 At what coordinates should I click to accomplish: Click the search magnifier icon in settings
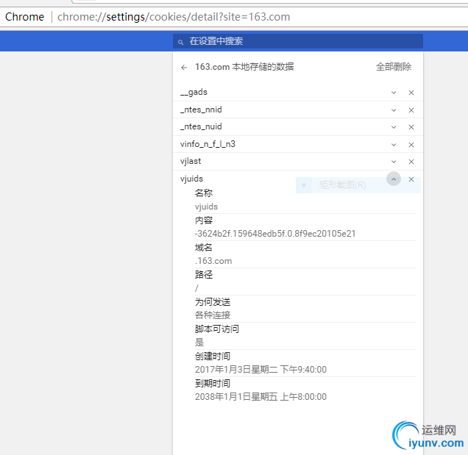click(x=180, y=43)
